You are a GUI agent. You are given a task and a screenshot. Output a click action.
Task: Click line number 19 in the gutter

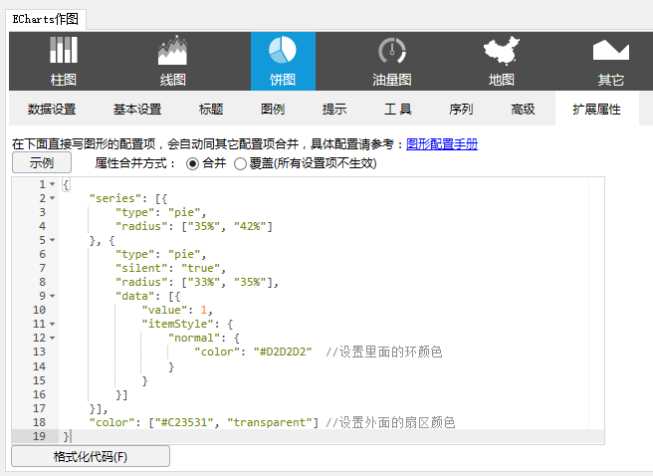39,436
